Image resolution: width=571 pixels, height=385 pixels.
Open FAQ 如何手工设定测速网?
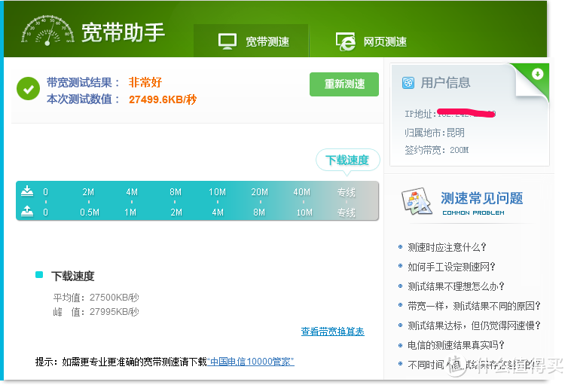pyautogui.click(x=451, y=267)
